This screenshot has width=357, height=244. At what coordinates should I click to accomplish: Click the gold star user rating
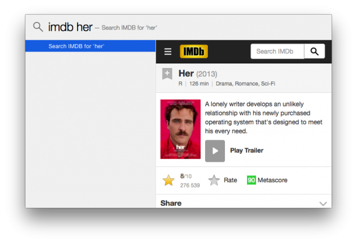click(x=168, y=181)
